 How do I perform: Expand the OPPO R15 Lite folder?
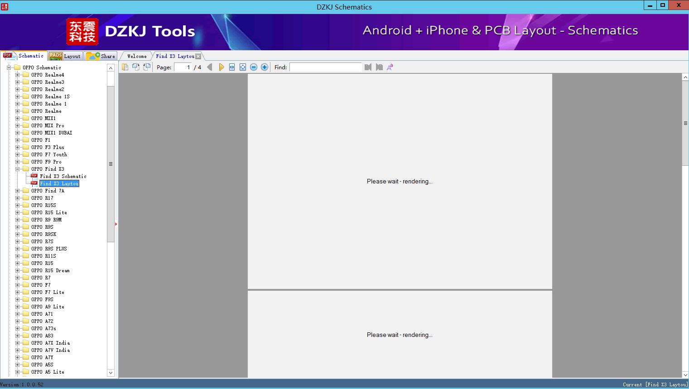tap(18, 212)
